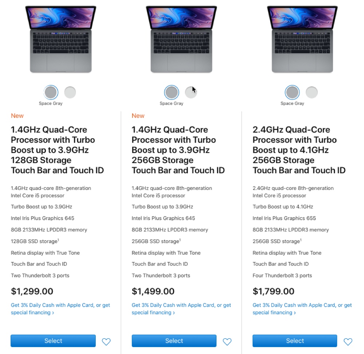
Task: Select the 2.4GHz 256GB MacBook Pro
Action: 295,341
